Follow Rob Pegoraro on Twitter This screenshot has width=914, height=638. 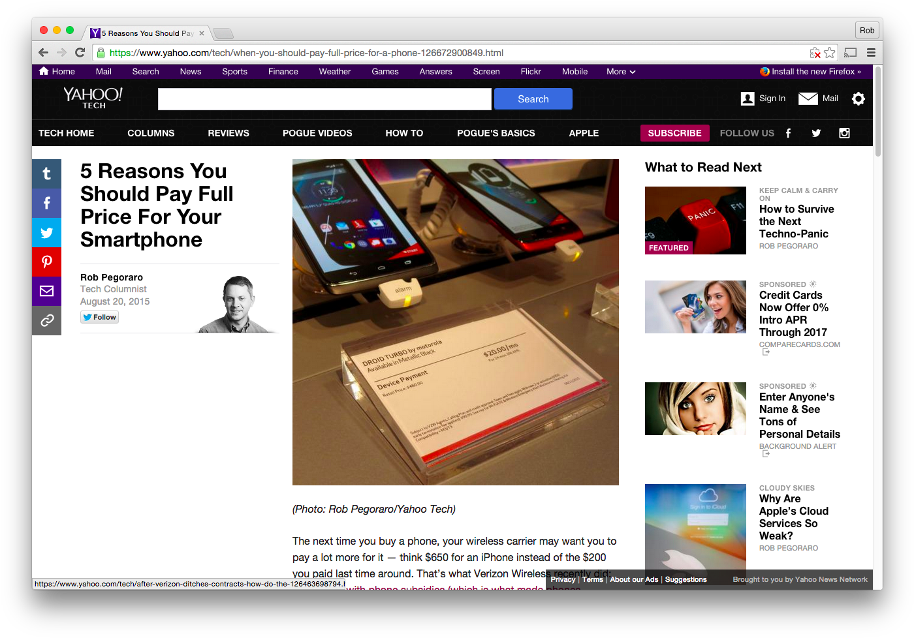pos(100,317)
